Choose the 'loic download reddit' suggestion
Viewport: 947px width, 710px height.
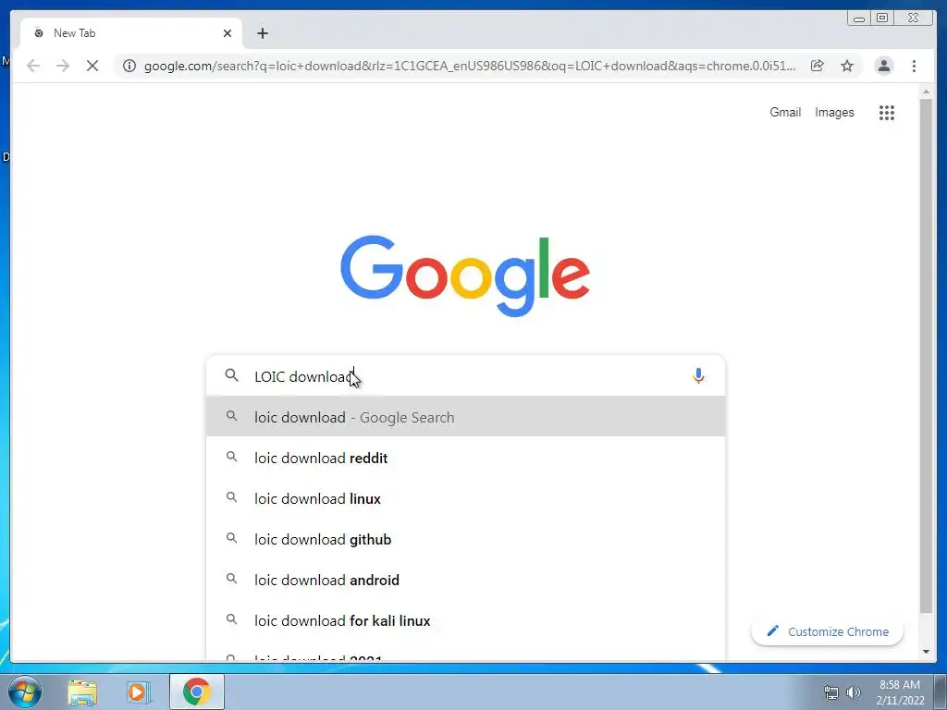point(465,458)
